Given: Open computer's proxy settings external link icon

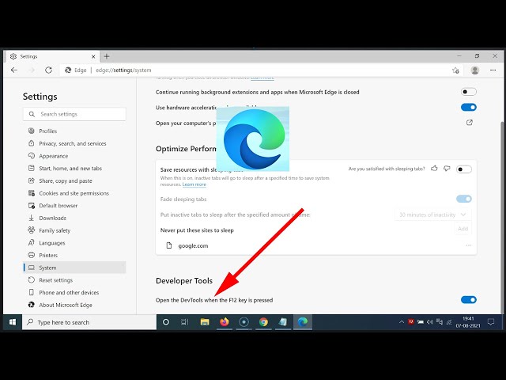Looking at the screenshot, I should point(470,123).
